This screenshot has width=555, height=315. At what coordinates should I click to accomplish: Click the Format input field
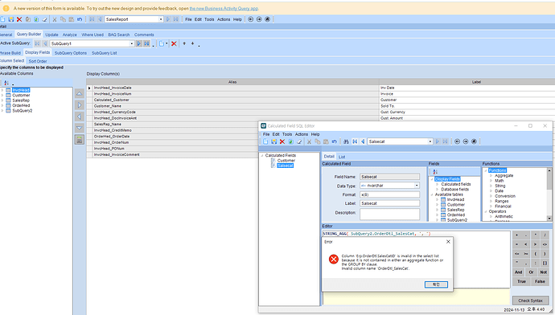389,194
